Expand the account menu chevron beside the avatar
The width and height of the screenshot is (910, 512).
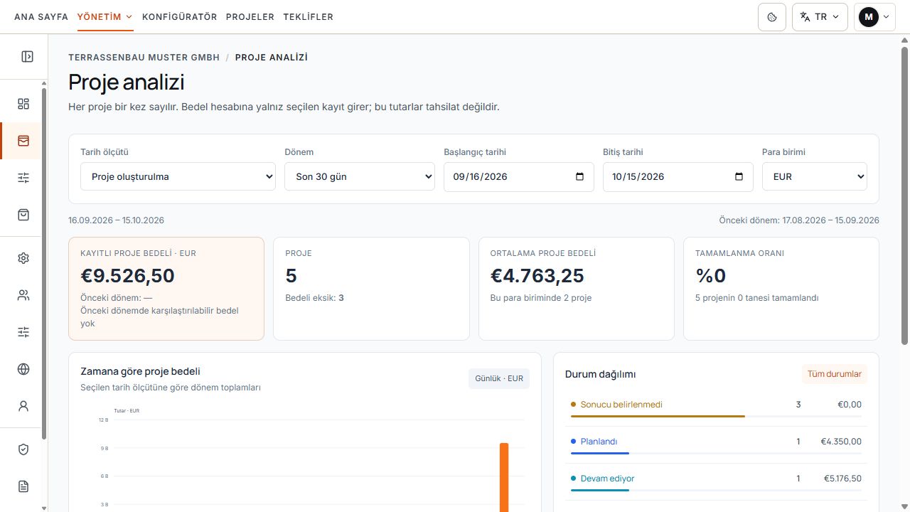887,17
